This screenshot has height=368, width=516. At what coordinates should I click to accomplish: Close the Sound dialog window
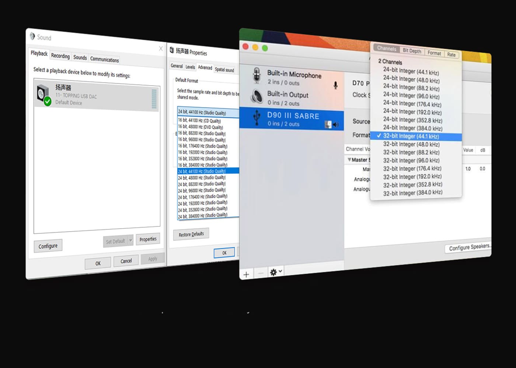(161, 49)
